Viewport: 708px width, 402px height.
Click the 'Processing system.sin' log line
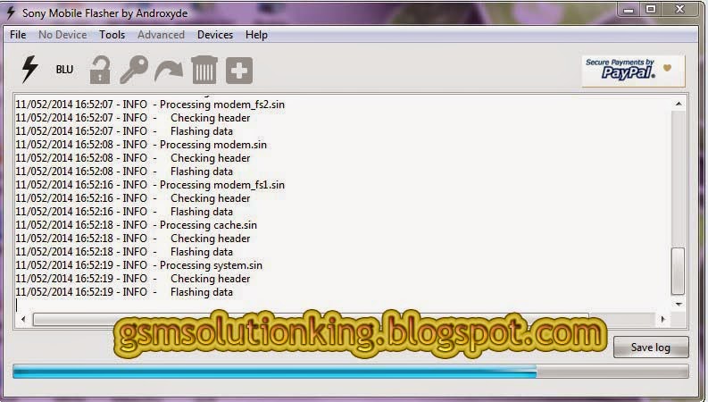[x=138, y=265]
